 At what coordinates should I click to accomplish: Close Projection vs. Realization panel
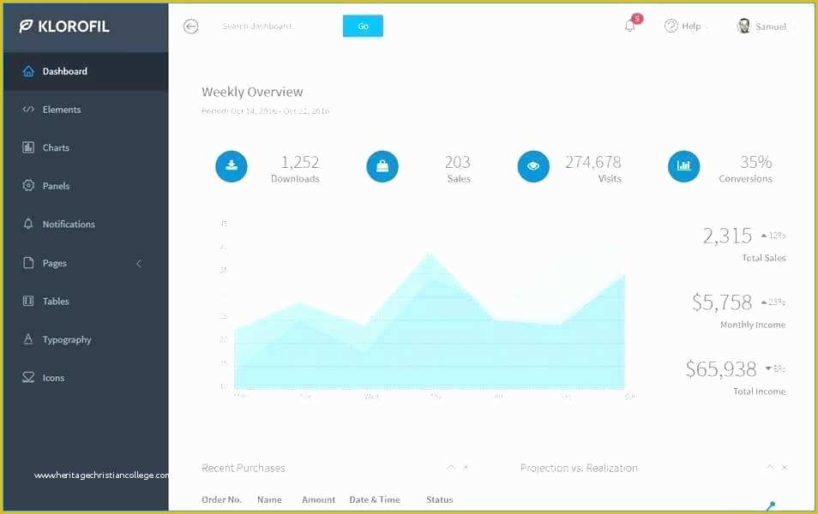pyautogui.click(x=785, y=468)
